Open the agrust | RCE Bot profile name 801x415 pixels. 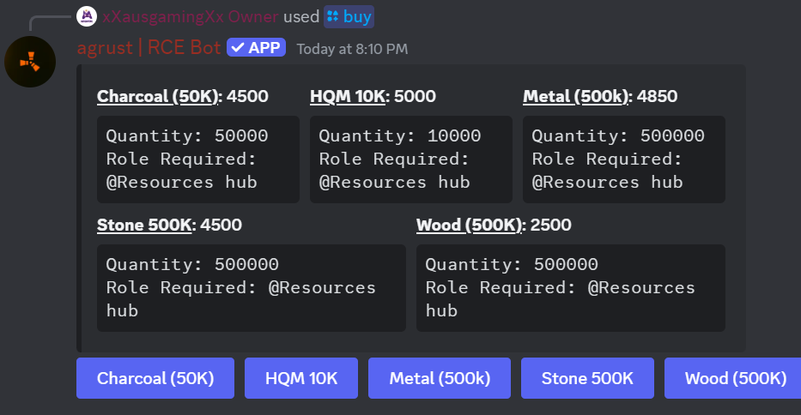149,47
